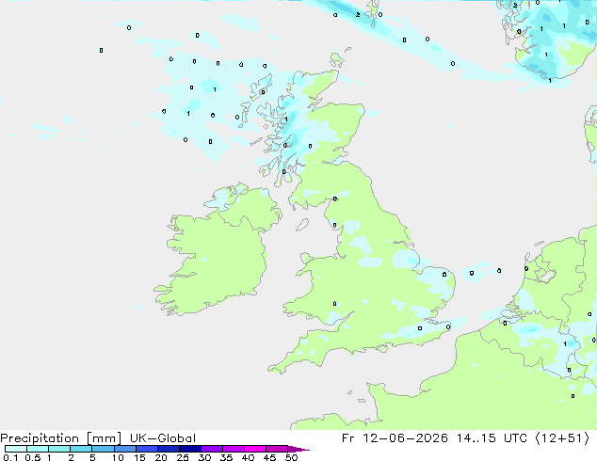Select the 1 value near Belgium's eastern border
This screenshot has width=597, height=461.
click(565, 343)
